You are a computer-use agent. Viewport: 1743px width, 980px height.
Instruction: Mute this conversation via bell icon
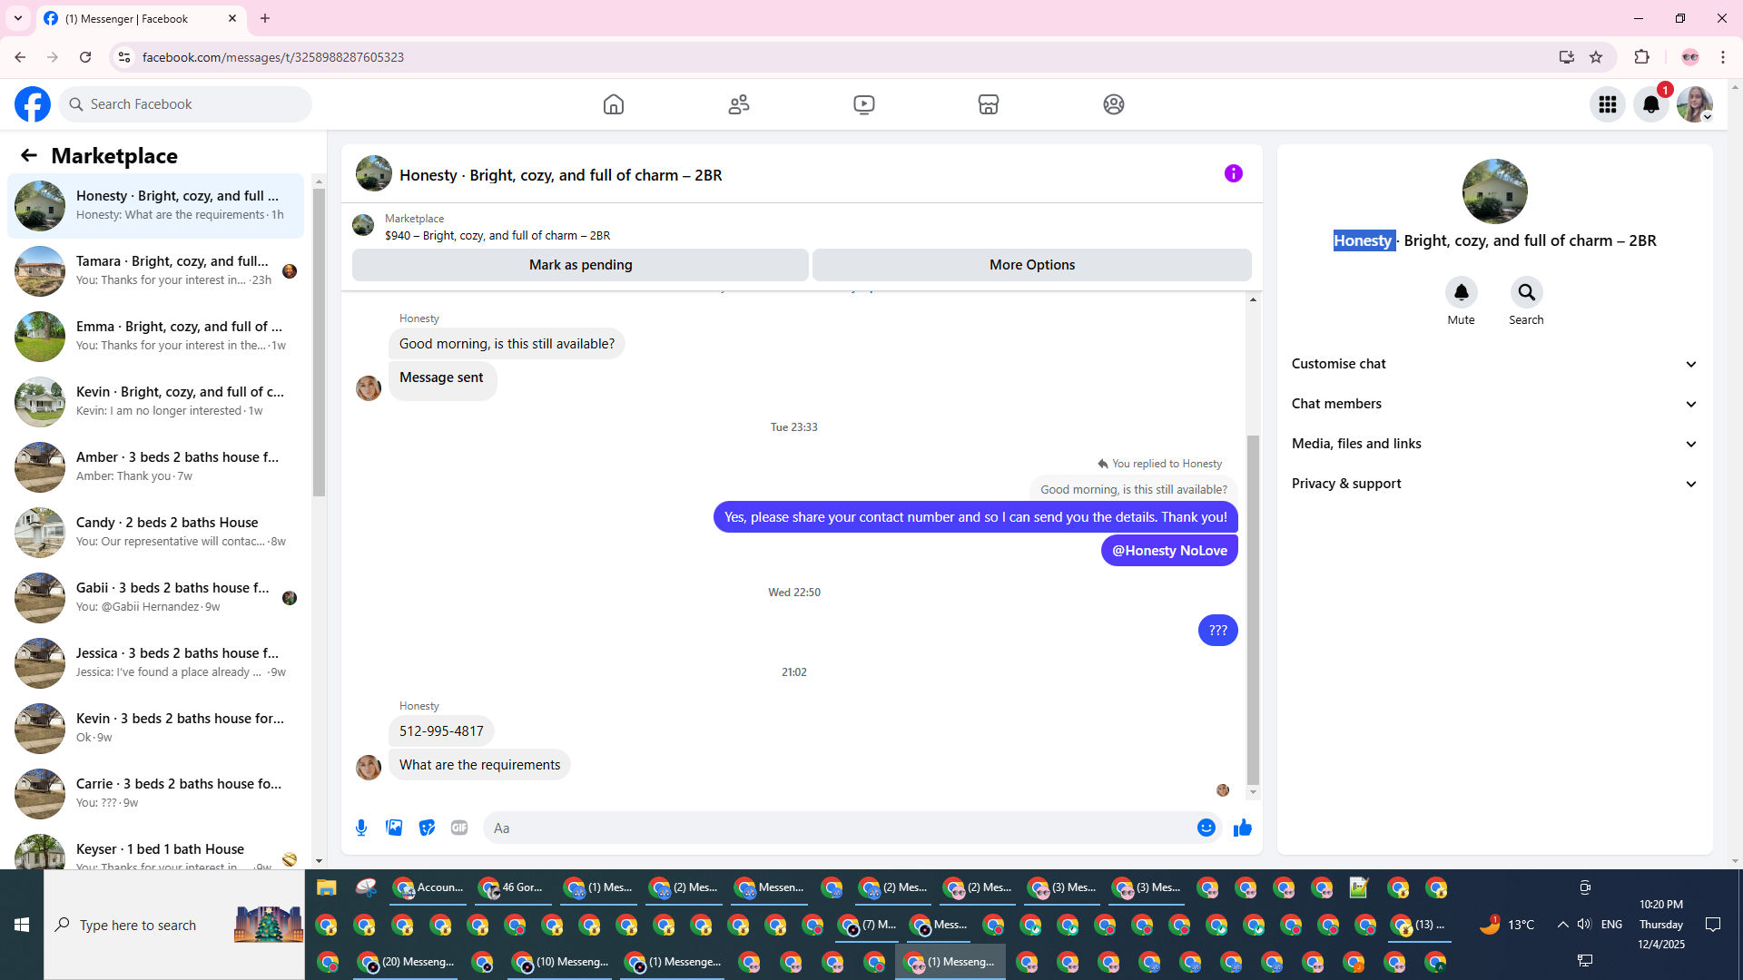pyautogui.click(x=1461, y=292)
